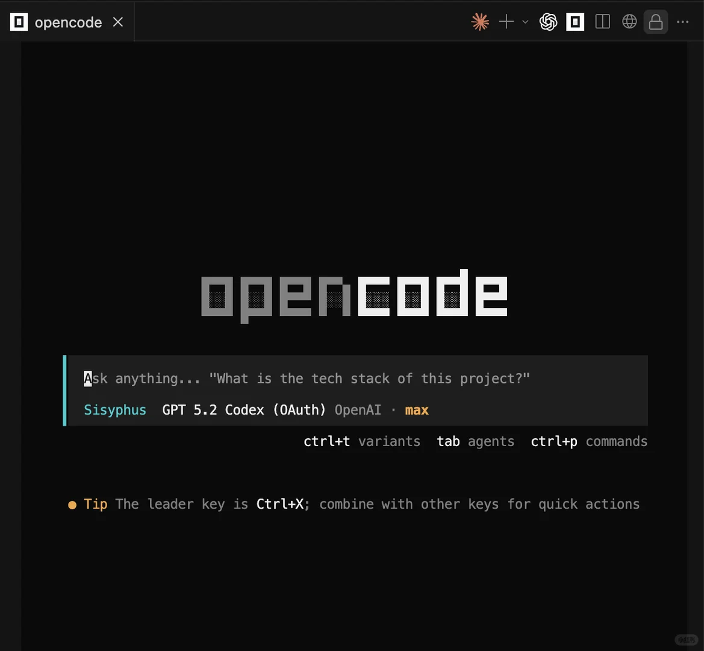Expand the chevron dropdown beside the plus icon
This screenshot has height=651, width=704.
tap(525, 22)
